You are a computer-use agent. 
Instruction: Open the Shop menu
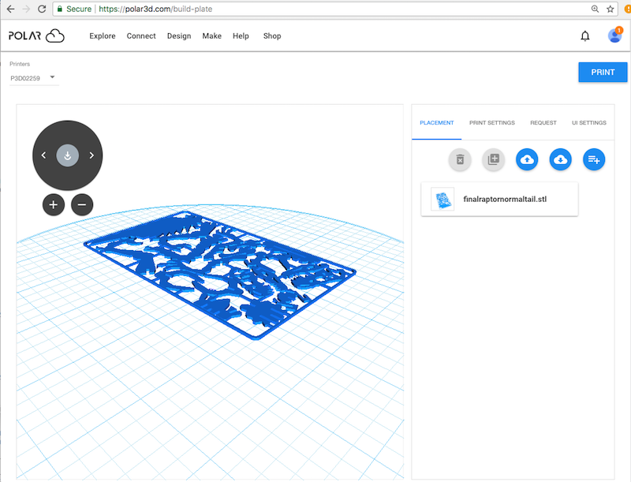tap(272, 35)
